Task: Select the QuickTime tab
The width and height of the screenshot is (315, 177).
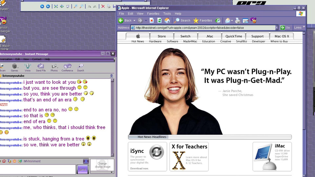Action: coord(234,36)
